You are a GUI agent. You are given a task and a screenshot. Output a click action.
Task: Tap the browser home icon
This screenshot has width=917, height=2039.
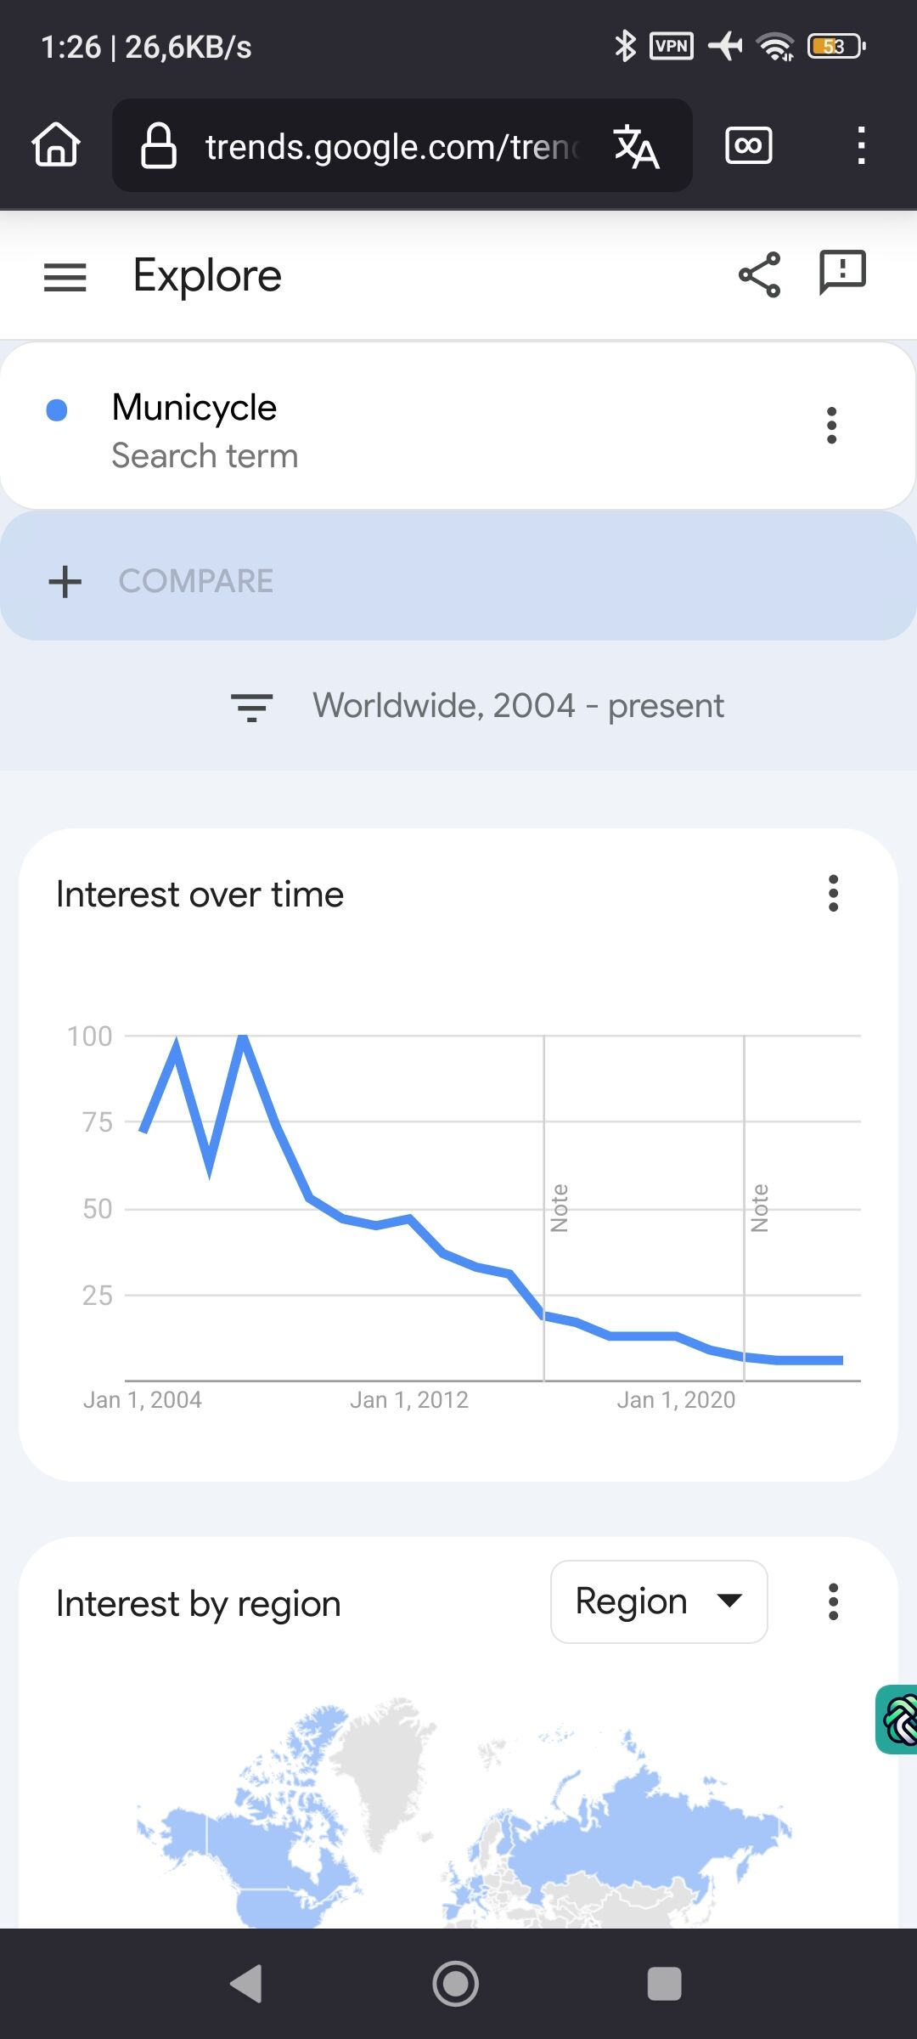pyautogui.click(x=56, y=144)
